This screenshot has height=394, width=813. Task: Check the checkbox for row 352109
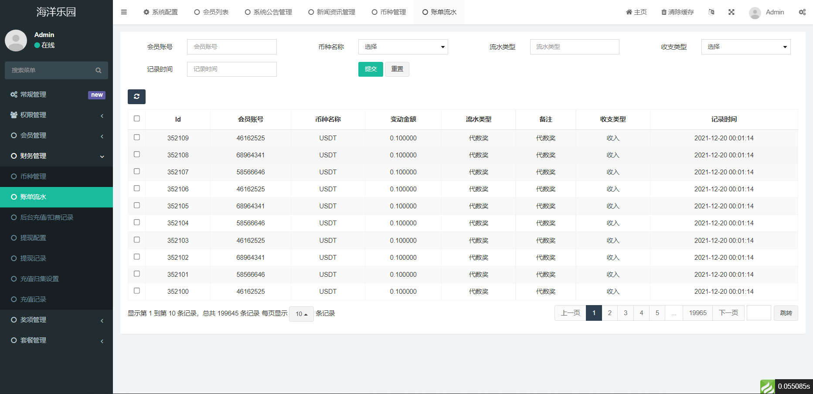pos(137,137)
